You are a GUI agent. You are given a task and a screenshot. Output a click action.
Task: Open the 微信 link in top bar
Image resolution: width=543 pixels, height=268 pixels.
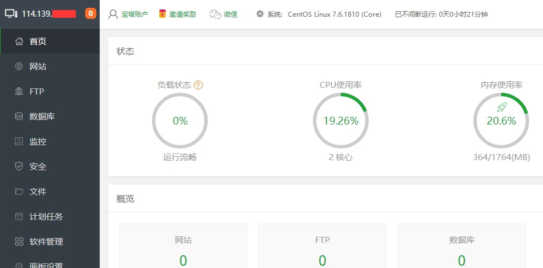pos(223,14)
